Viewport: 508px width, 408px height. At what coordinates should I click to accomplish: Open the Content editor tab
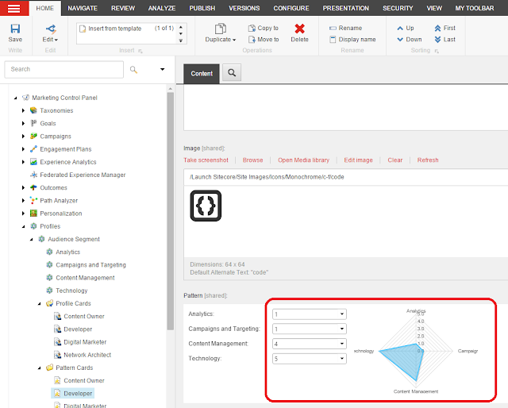[202, 74]
